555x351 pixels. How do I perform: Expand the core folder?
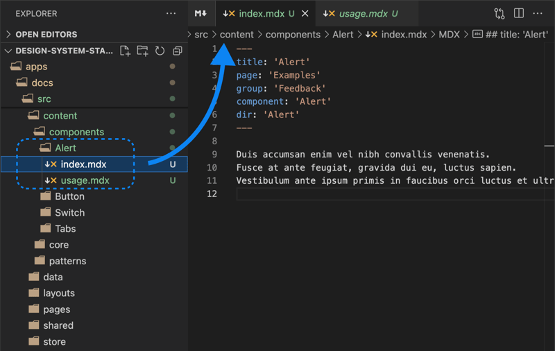(94, 245)
